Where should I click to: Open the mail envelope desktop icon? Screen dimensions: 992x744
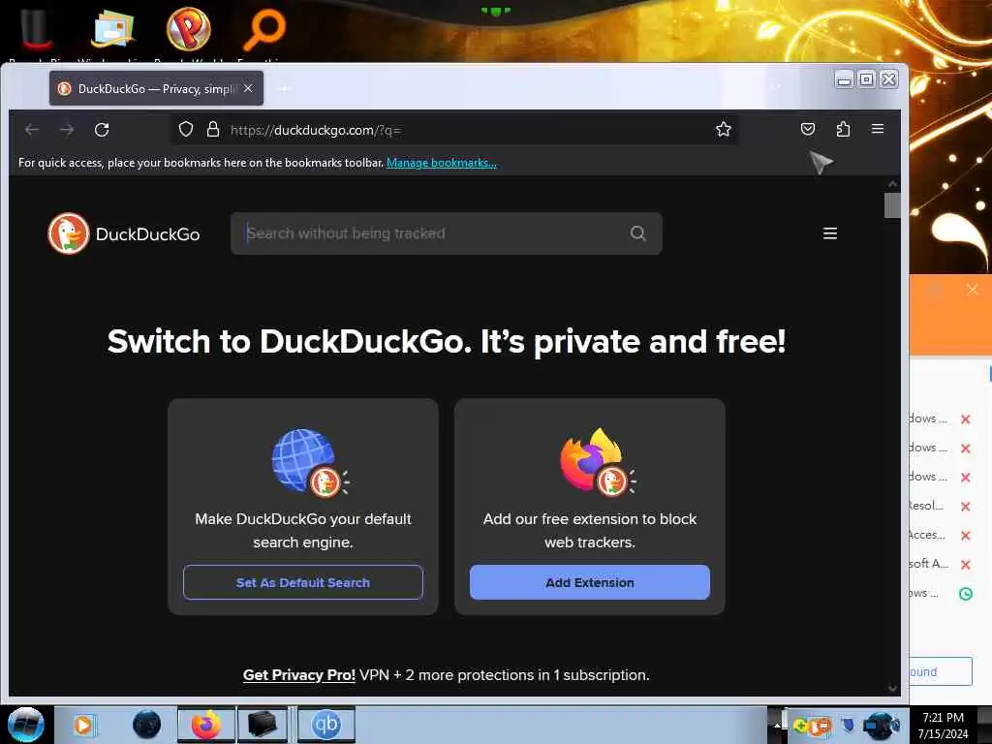coord(112,29)
